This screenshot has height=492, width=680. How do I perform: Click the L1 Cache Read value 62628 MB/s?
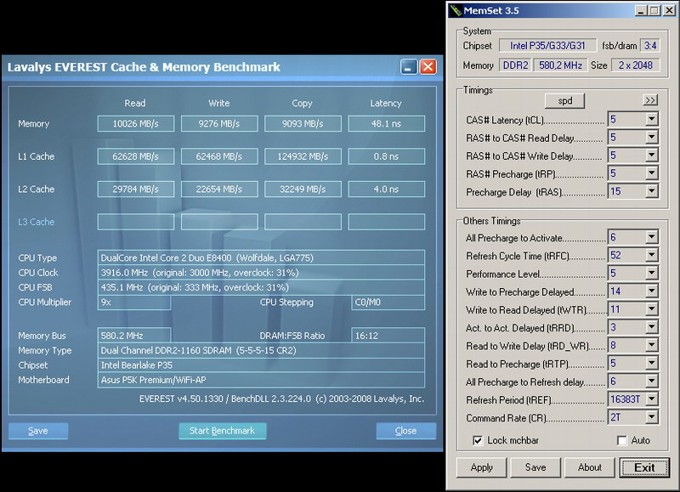(136, 156)
